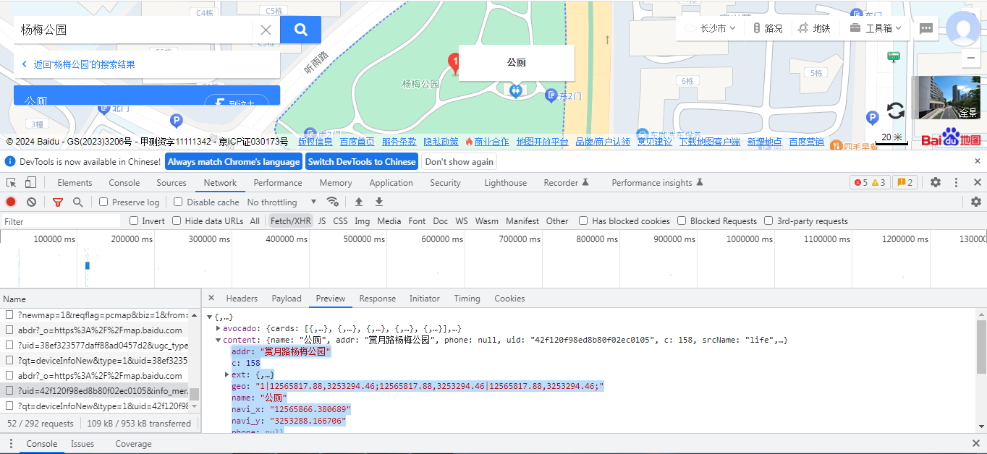The image size is (987, 454).
Task: Toggle the Invert filter checkbox
Action: tap(134, 220)
